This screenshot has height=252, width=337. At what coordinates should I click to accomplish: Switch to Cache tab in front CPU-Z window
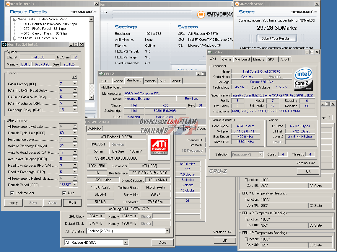coord(227,59)
